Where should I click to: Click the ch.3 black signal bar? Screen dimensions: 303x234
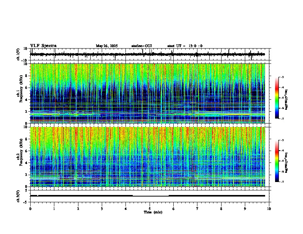(x=147, y=196)
